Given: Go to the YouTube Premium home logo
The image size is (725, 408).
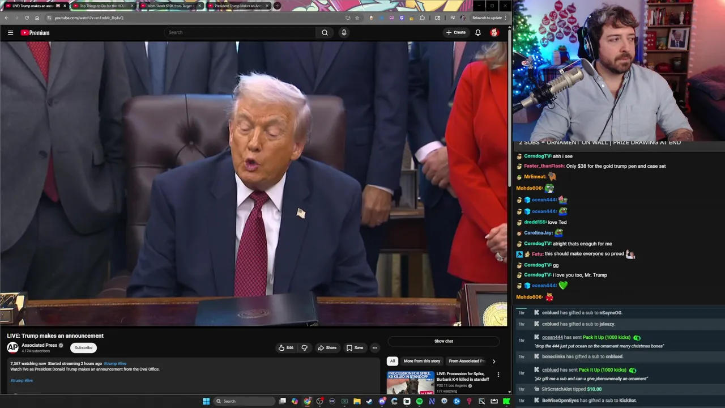Looking at the screenshot, I should coord(35,33).
